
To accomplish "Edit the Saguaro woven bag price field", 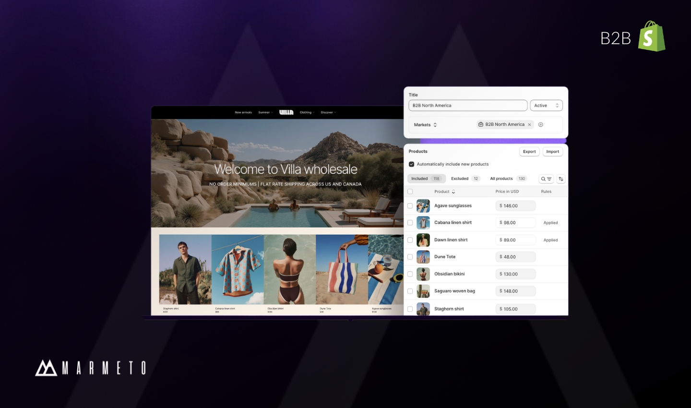I will point(515,291).
